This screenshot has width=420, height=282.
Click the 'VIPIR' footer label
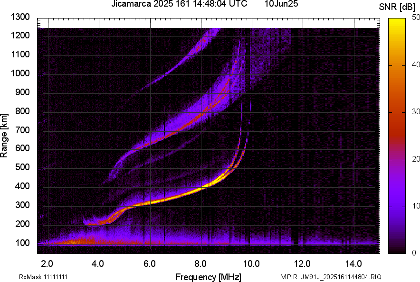coord(289,277)
